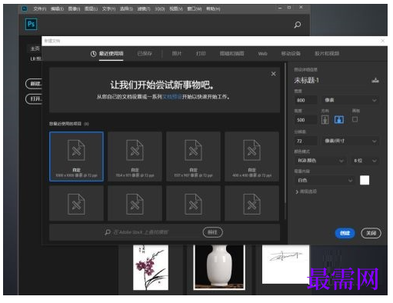Select portrait orientation icon
Viewport: 393px width, 303px height.
pyautogui.click(x=325, y=119)
